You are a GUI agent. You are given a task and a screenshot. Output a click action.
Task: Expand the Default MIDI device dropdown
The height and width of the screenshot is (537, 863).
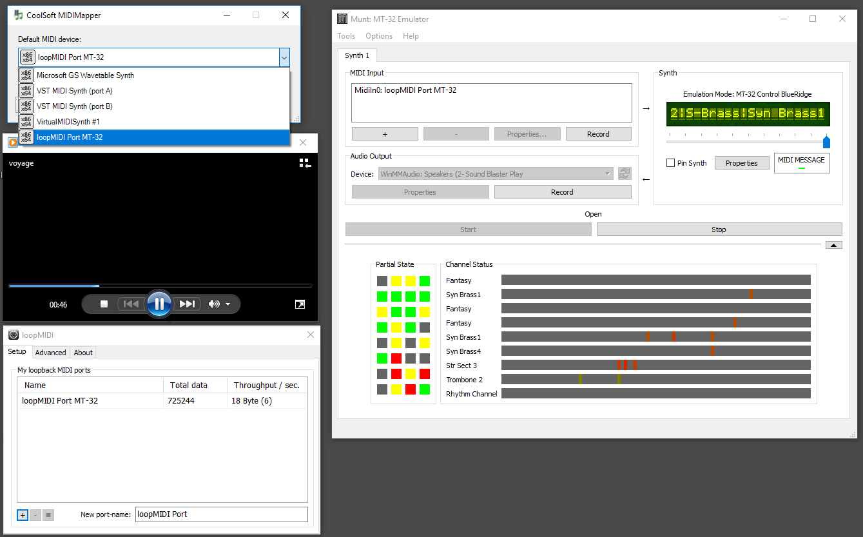point(284,57)
